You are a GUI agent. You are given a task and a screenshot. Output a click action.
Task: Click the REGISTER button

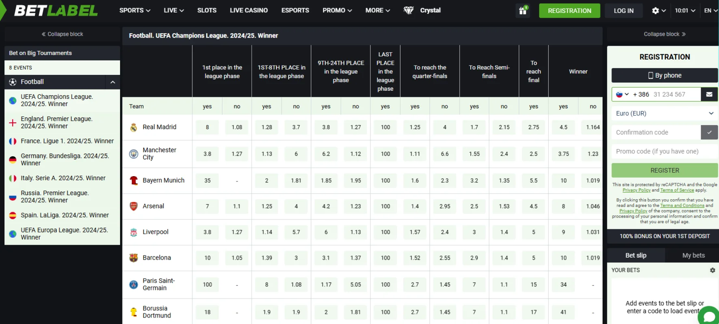pos(665,171)
